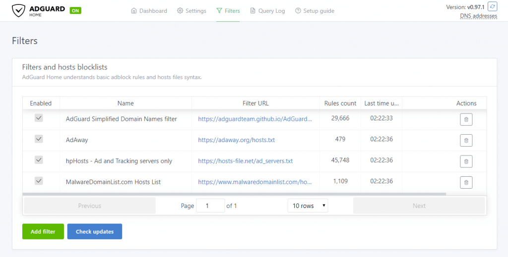Open the Dashboard tab
This screenshot has width=508, height=257.
pos(149,11)
